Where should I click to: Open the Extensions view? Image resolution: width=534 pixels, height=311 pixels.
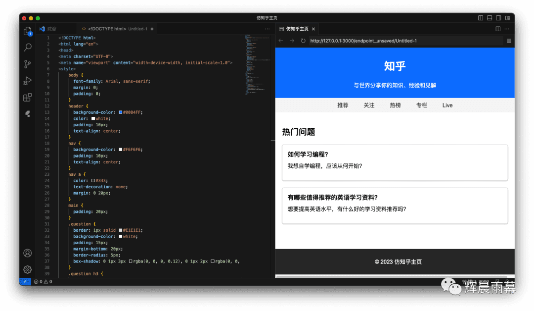pos(28,98)
